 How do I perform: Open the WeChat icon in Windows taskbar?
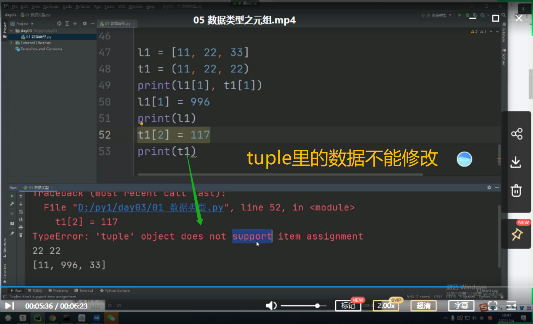111,318
